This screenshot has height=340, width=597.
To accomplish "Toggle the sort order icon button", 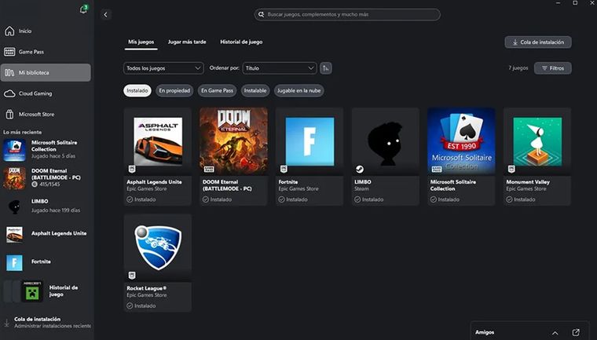I will tap(326, 68).
